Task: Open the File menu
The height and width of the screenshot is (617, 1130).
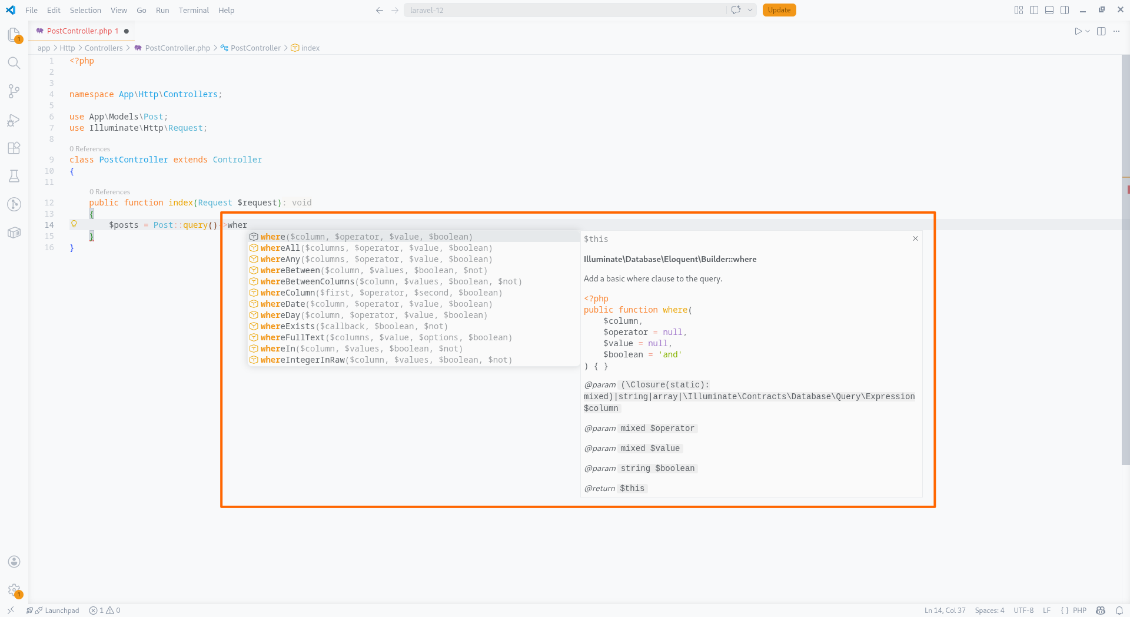Action: (x=31, y=10)
